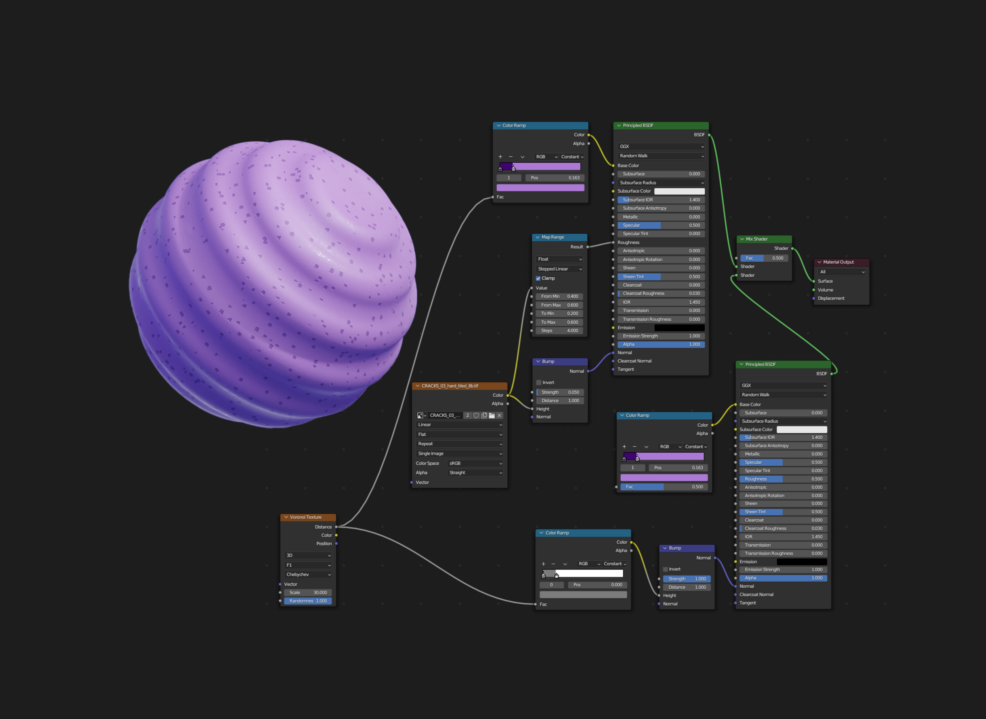Click the Voronoi Scale 30.000 field

(308, 592)
